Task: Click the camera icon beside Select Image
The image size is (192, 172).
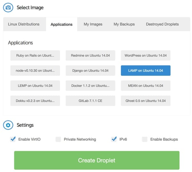Action: pos(8,7)
